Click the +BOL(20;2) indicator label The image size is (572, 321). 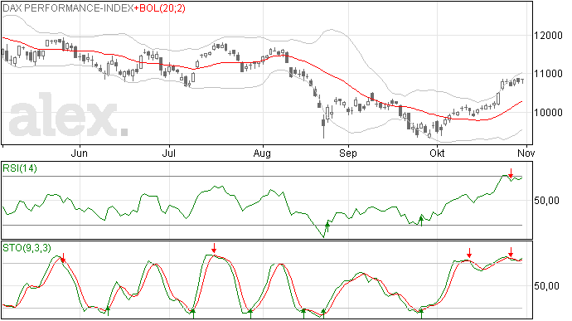160,8
